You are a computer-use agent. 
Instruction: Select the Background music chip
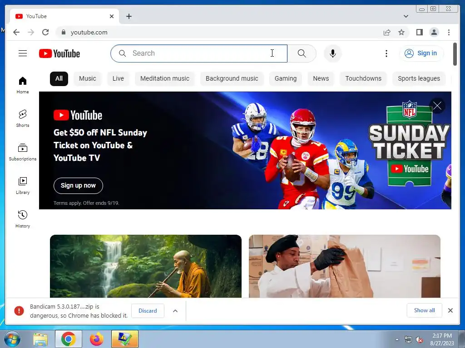click(x=232, y=79)
